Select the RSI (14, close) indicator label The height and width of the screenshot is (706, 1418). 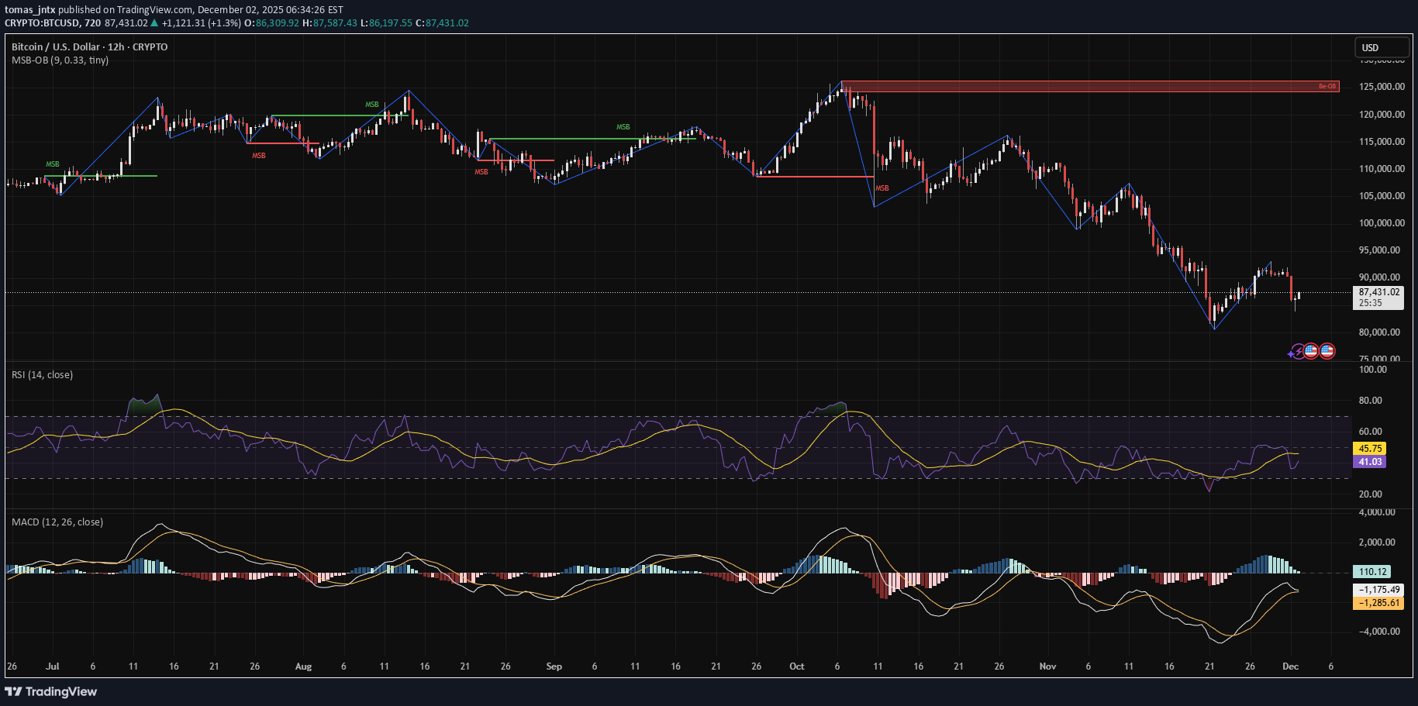(x=42, y=375)
